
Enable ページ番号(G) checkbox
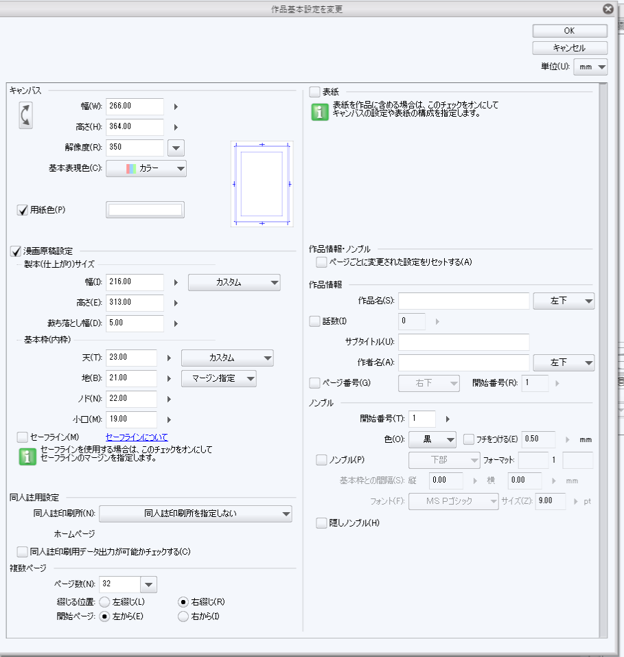[314, 383]
